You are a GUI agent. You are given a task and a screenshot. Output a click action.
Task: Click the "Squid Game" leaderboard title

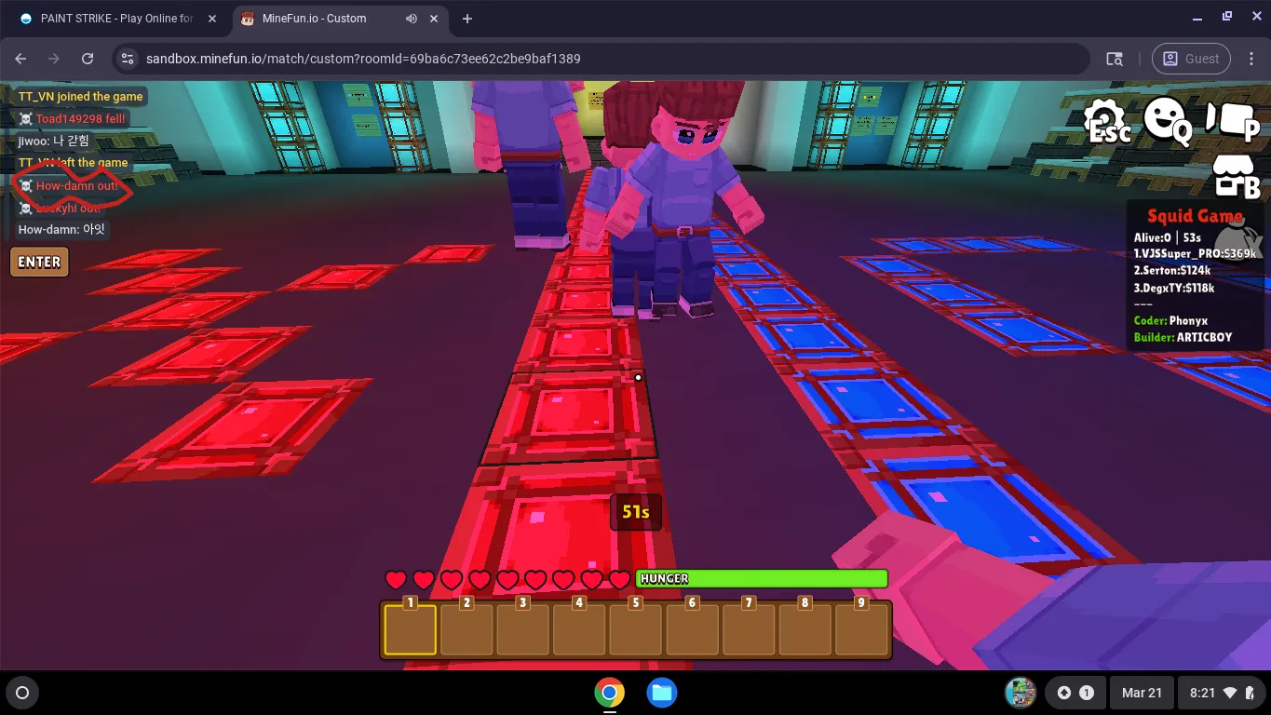1195,216
